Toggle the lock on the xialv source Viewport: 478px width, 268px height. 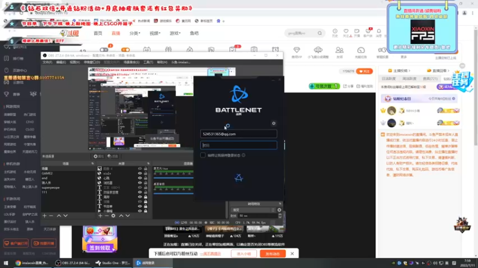pyautogui.click(x=145, y=173)
